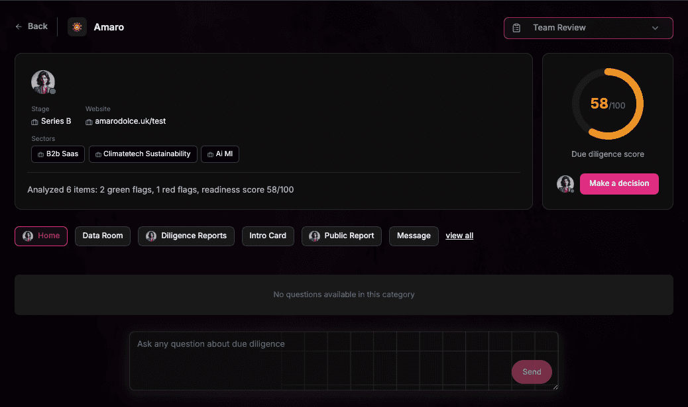Click the briefcase icon beside Series B
The image size is (688, 407).
(x=34, y=122)
